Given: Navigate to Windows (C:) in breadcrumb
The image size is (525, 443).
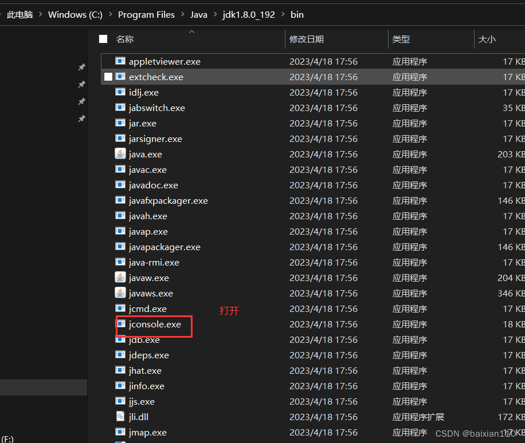Looking at the screenshot, I should [75, 15].
